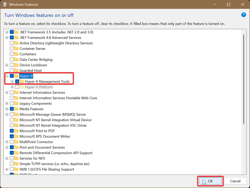This screenshot has height=188, width=250.
Task: Enable Container Server checkbox
Action: point(12,49)
